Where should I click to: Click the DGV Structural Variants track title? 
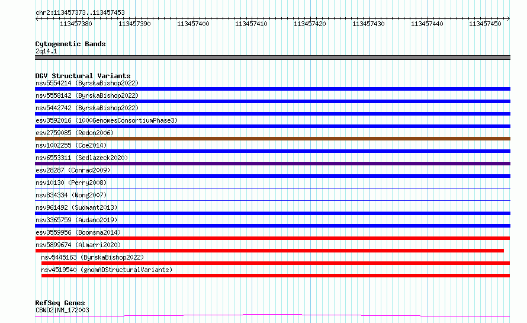tap(83, 76)
